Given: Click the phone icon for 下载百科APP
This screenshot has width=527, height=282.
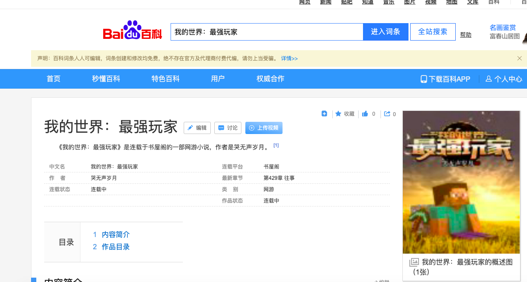Looking at the screenshot, I should 424,79.
